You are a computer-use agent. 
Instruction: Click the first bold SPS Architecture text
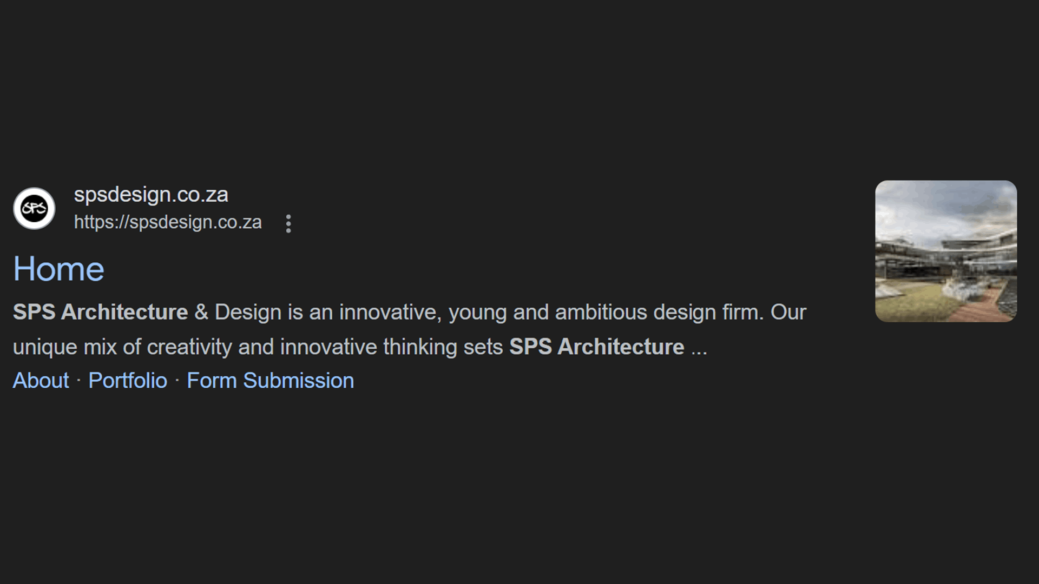(100, 312)
